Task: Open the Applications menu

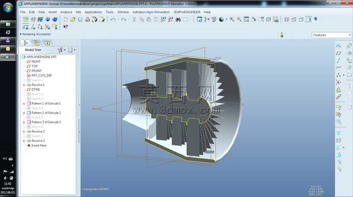Action: [x=93, y=12]
